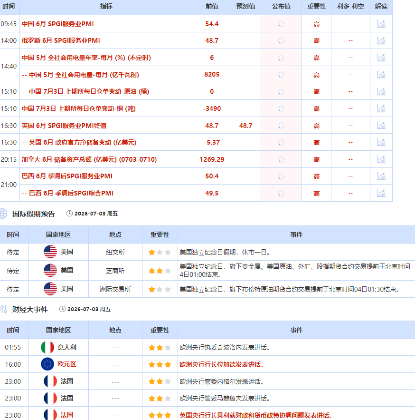Image resolution: width=415 pixels, height=420 pixels.
Task: Click time cell 09:45
Action: pos(9,24)
